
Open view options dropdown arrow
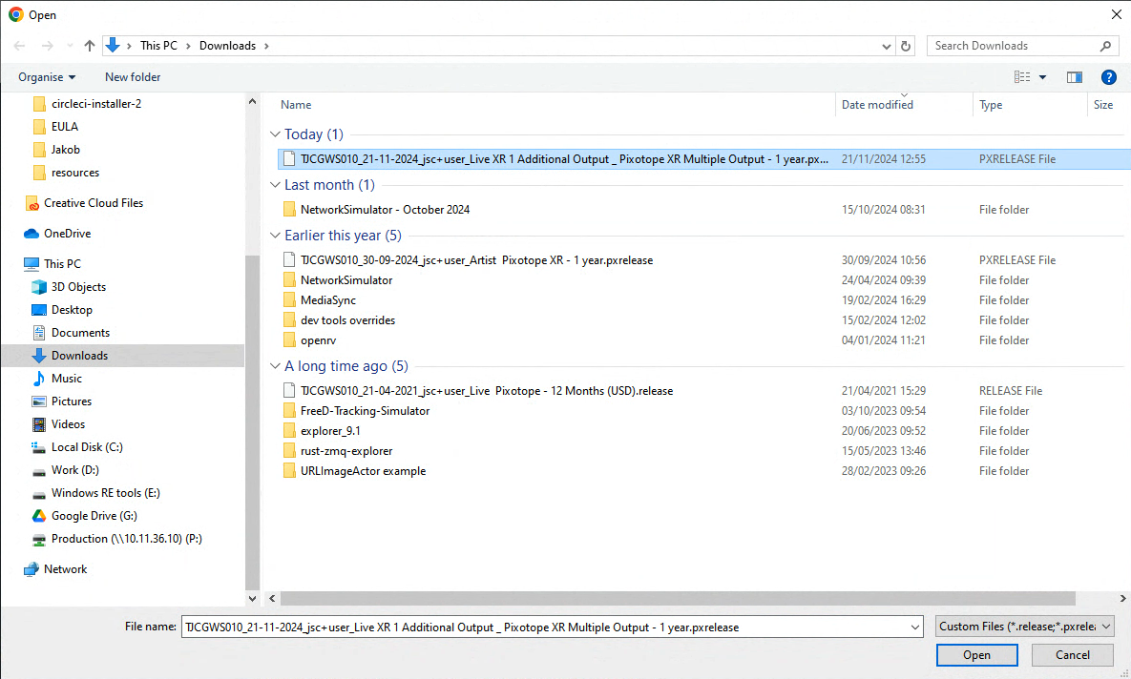(1042, 77)
